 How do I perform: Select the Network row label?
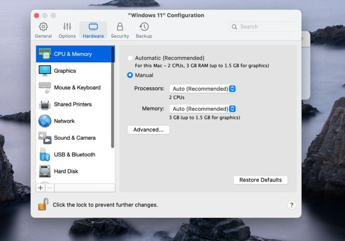pyautogui.click(x=64, y=121)
